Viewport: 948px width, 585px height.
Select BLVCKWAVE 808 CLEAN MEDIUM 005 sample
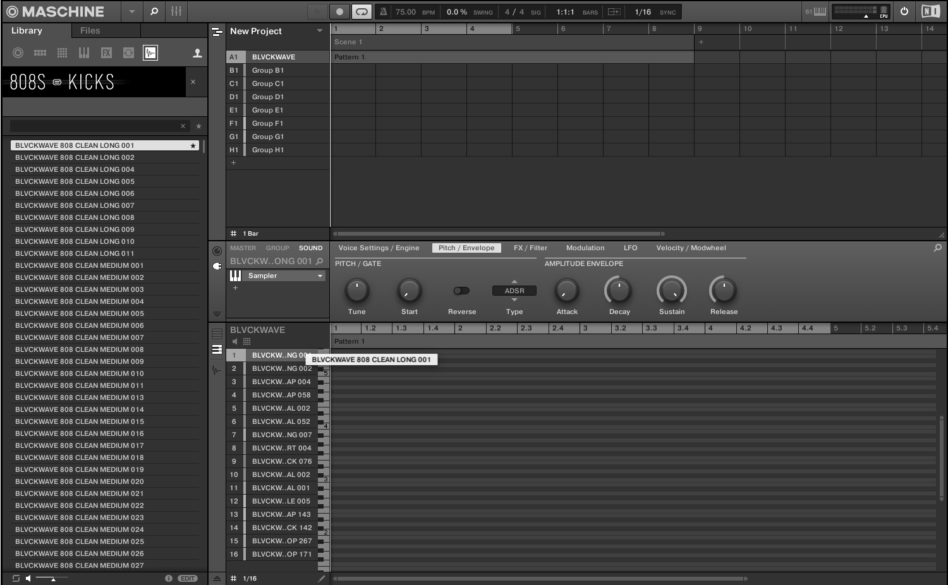click(80, 313)
